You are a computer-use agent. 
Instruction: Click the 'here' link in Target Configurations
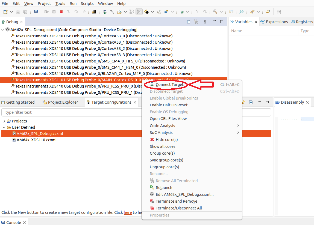point(128,212)
